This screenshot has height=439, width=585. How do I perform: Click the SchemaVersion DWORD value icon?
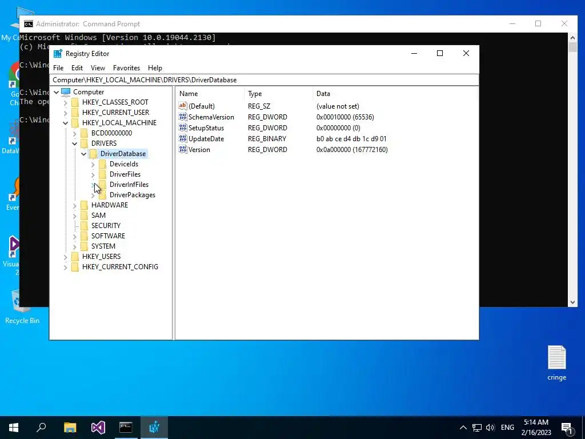(182, 117)
